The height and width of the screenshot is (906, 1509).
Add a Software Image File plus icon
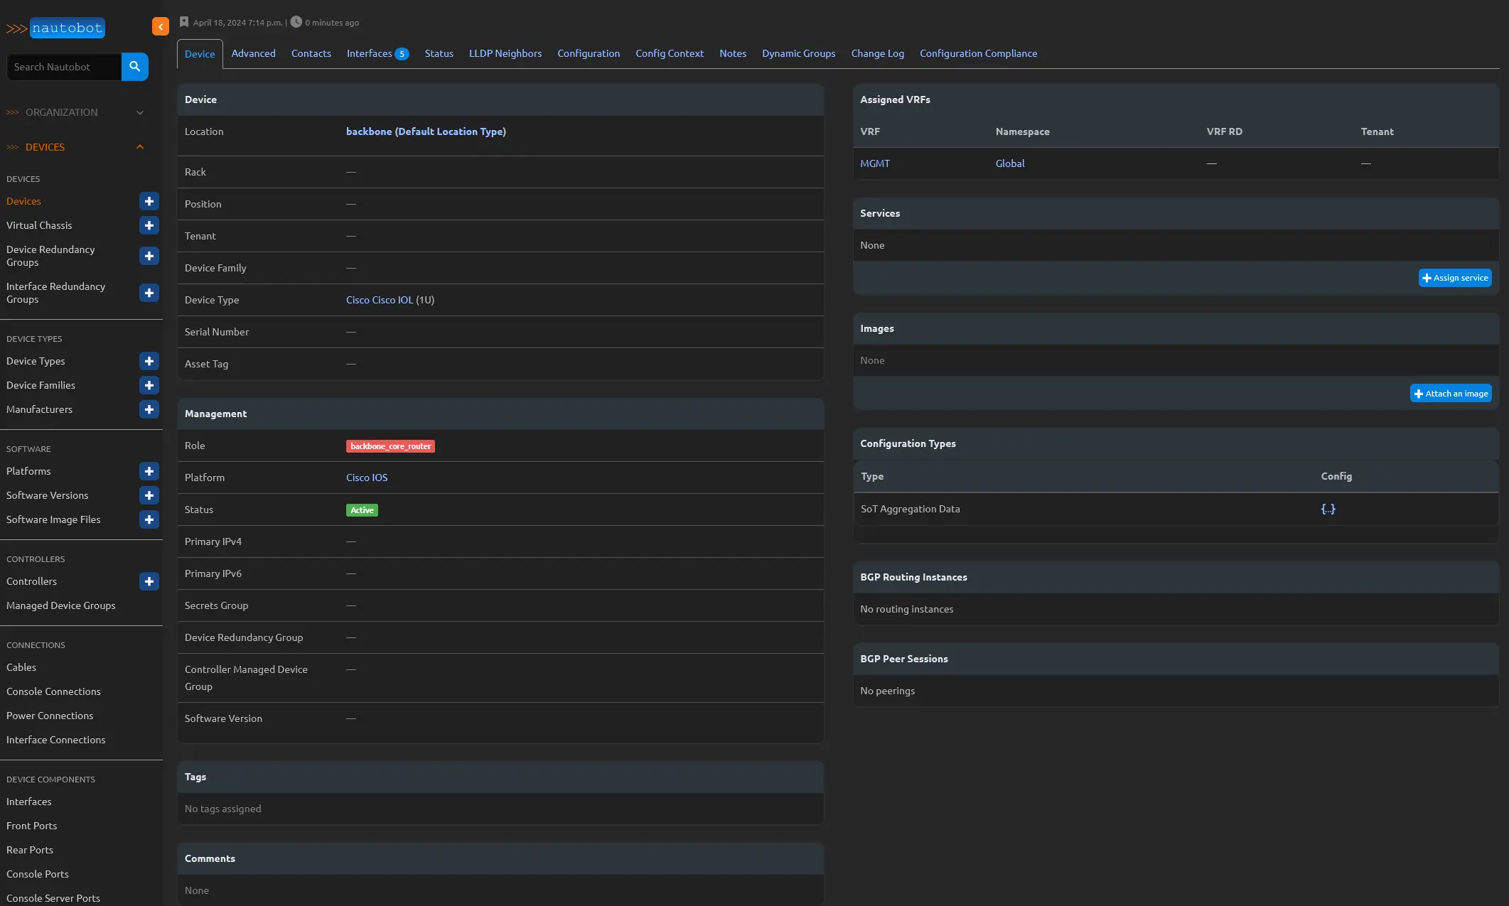coord(149,519)
